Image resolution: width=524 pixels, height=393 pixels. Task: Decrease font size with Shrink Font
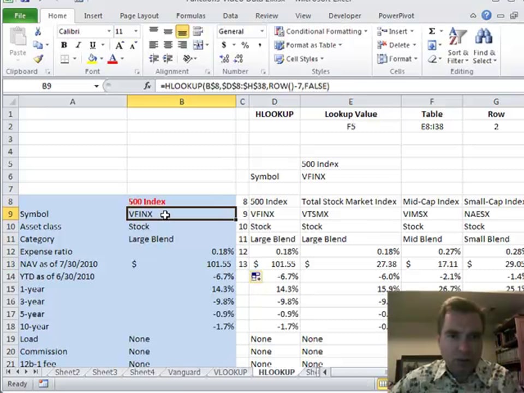pos(133,45)
